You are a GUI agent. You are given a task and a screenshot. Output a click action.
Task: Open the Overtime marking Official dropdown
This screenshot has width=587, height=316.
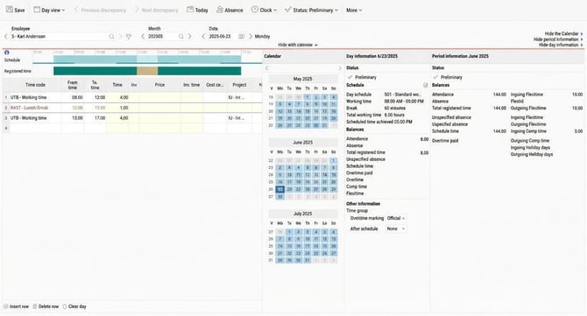point(396,218)
